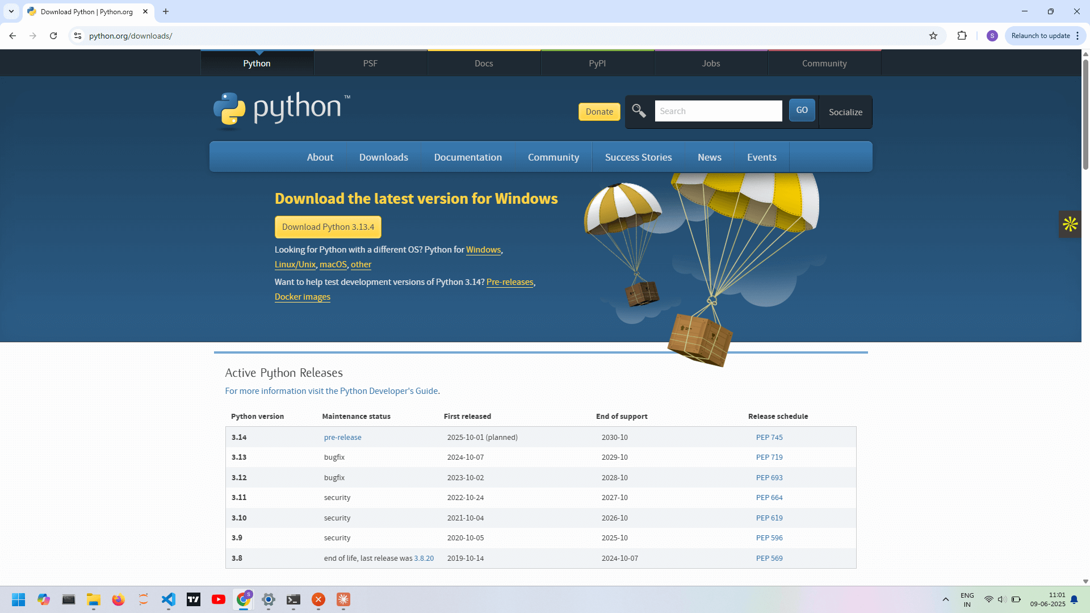Launch Firefox from the taskbar
1090x613 pixels.
(x=119, y=599)
